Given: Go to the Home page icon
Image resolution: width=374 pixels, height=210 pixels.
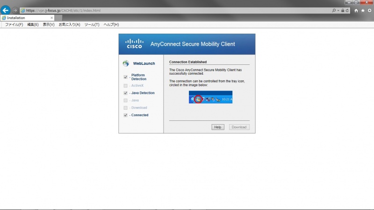Looking at the screenshot, I should coord(356,10).
